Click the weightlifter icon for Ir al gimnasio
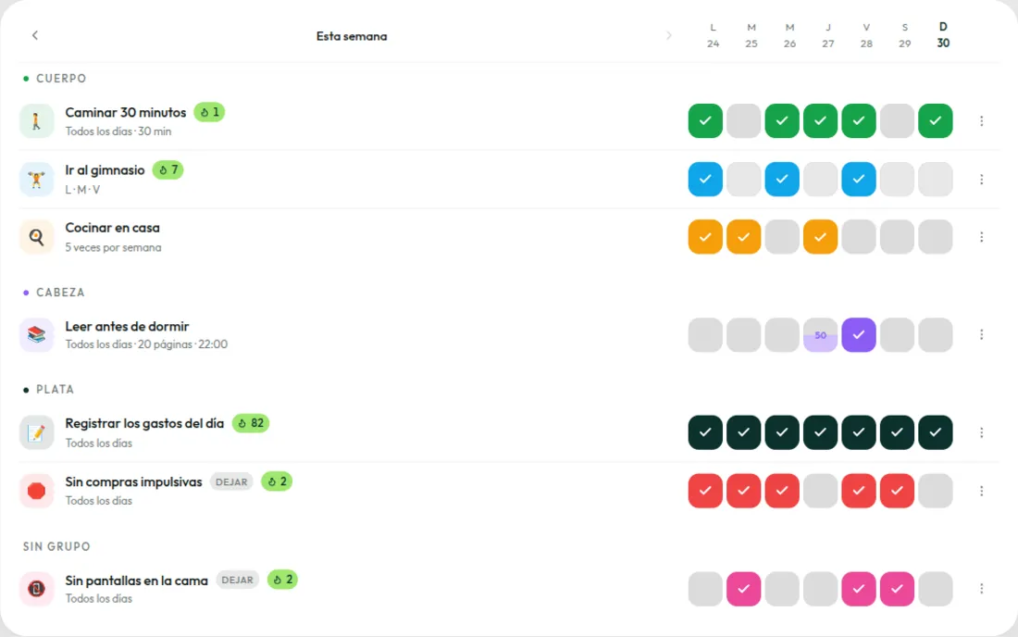Image resolution: width=1018 pixels, height=637 pixels. click(x=36, y=180)
